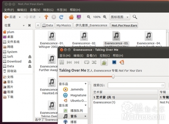This screenshot has height=124, width=169.
Task: Open 音乐(M) menu in Rhythmbox
Action: tap(65, 56)
